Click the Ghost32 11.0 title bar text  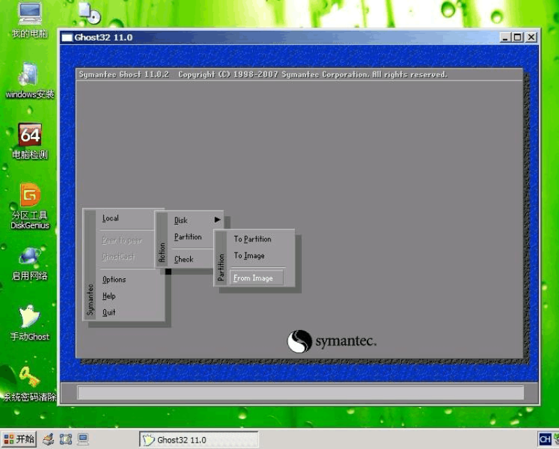[x=103, y=38]
